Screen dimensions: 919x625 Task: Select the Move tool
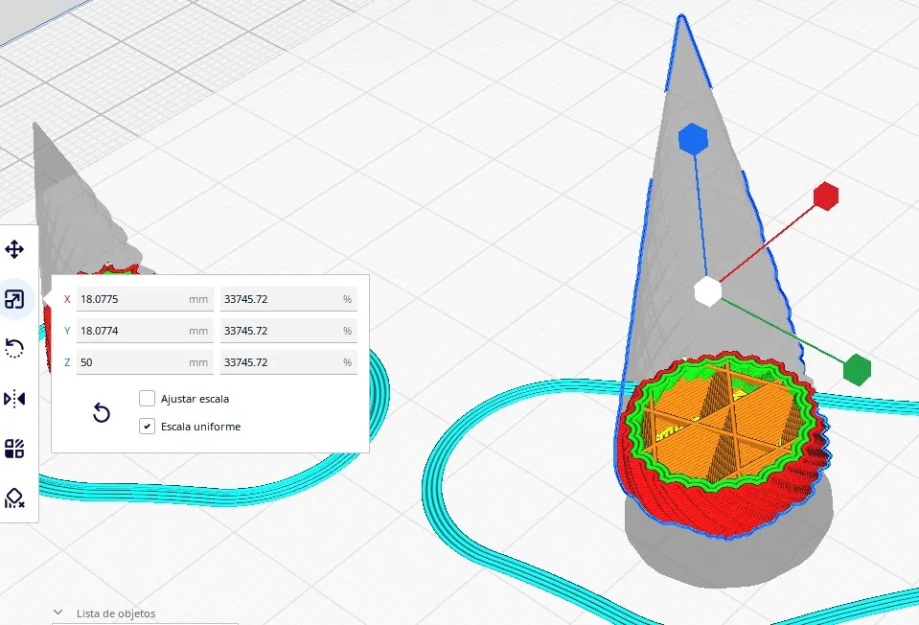[14, 247]
